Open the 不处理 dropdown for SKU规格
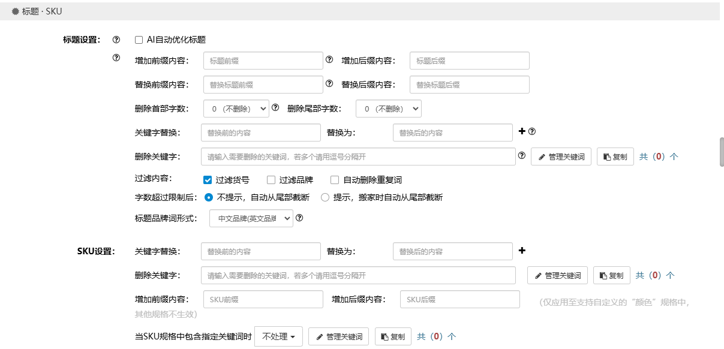Image resolution: width=724 pixels, height=349 pixels. coord(278,337)
